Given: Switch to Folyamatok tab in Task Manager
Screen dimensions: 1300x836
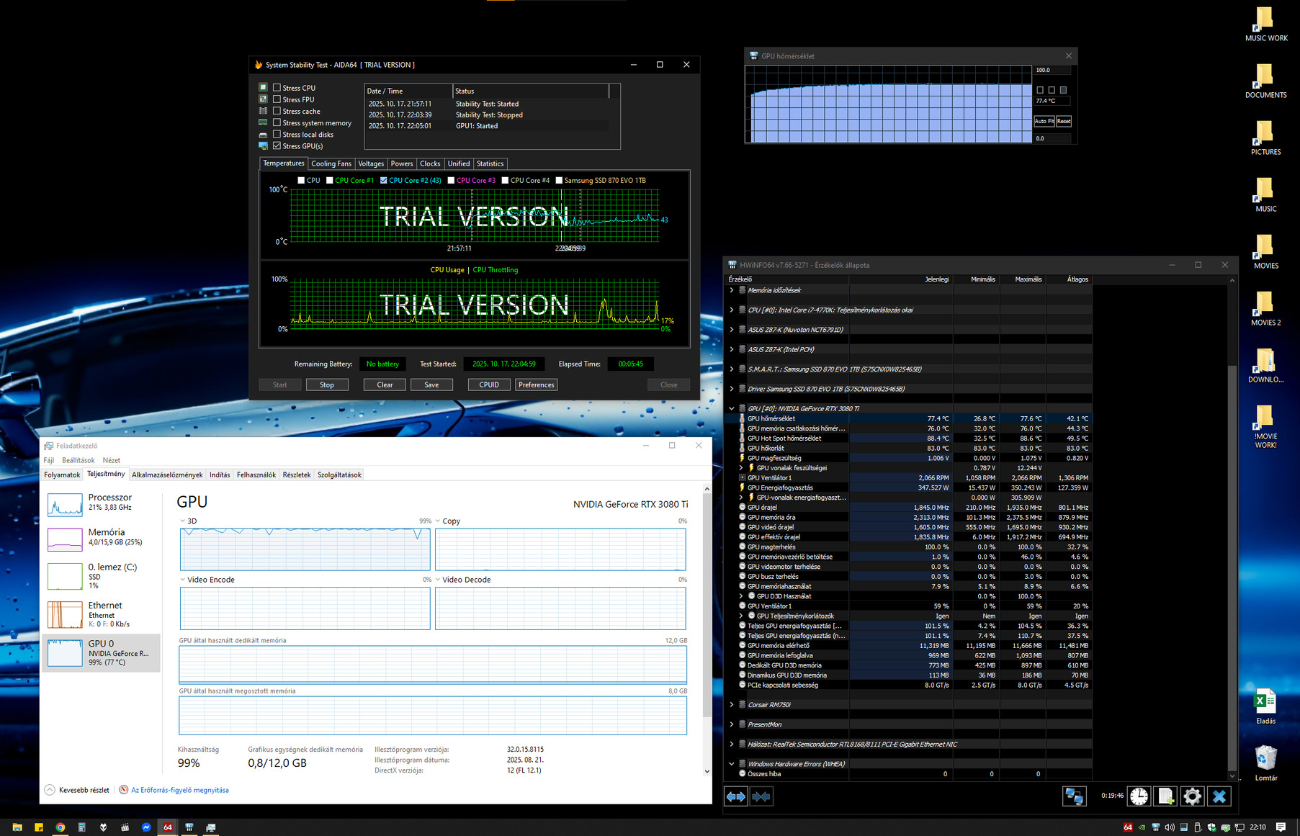Looking at the screenshot, I should point(62,475).
